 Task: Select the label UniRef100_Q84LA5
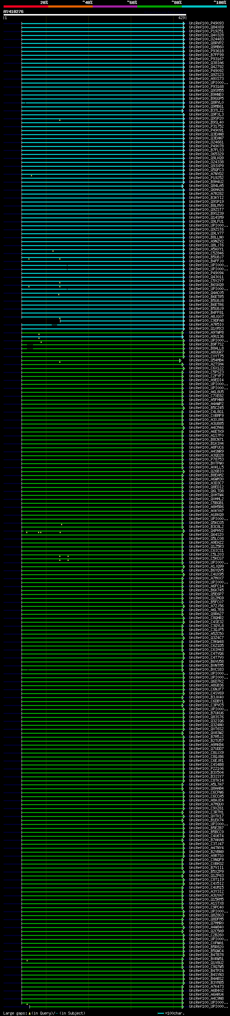click(x=206, y=186)
